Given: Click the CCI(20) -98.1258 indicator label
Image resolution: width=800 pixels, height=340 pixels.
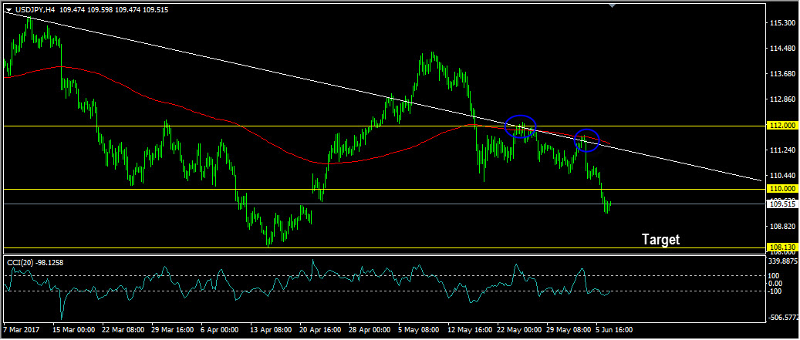Looking at the screenshot, I should (x=35, y=263).
